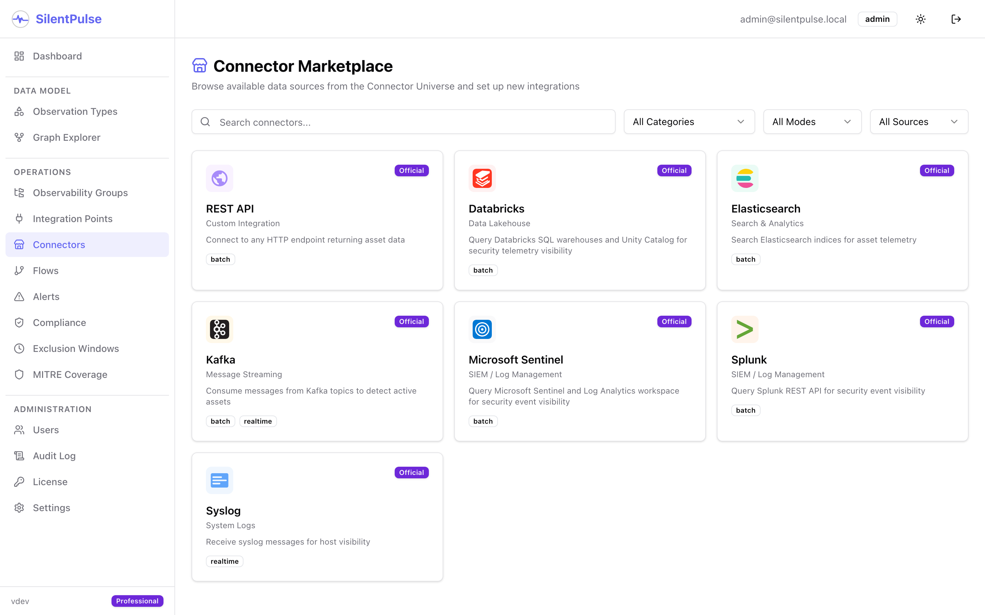This screenshot has height=615, width=985.
Task: Open the All Modes dropdown
Action: coord(812,122)
